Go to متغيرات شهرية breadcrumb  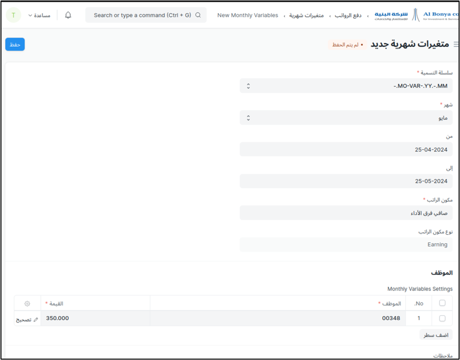pyautogui.click(x=306, y=16)
